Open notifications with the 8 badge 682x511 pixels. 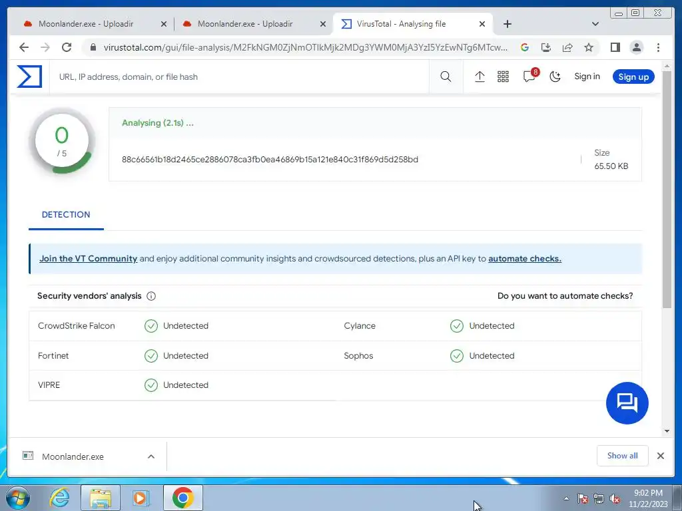click(x=530, y=76)
